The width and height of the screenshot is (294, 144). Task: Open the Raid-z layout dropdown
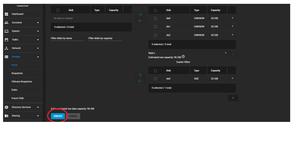[x=188, y=53]
